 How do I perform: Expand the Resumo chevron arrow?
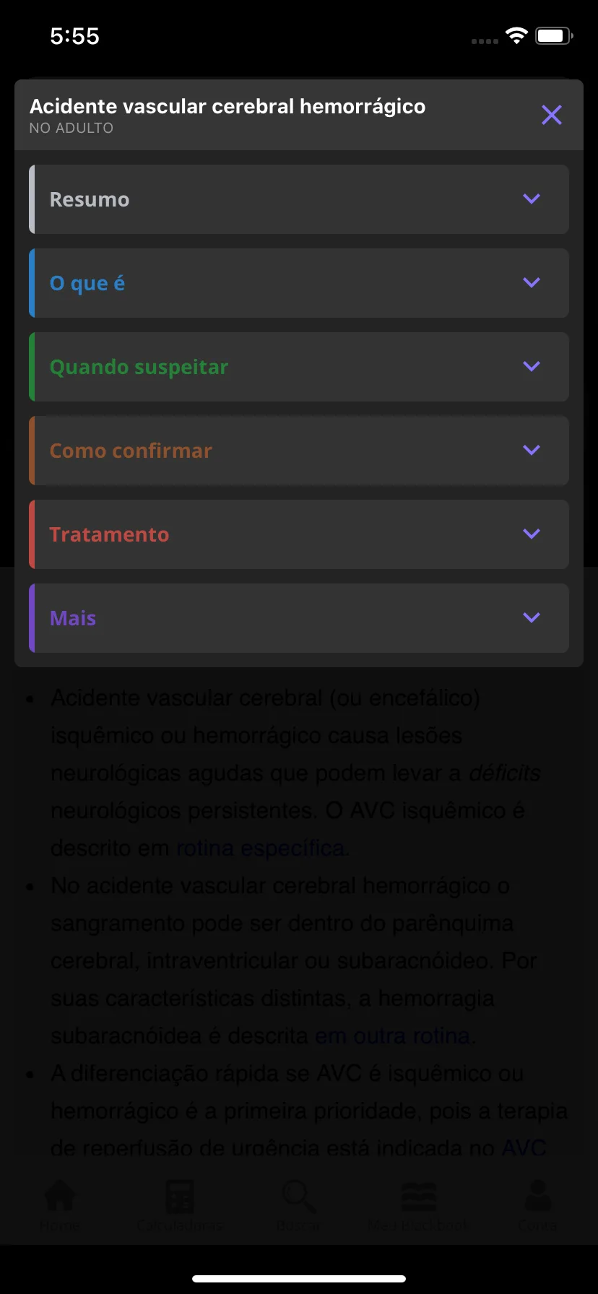pyautogui.click(x=532, y=199)
